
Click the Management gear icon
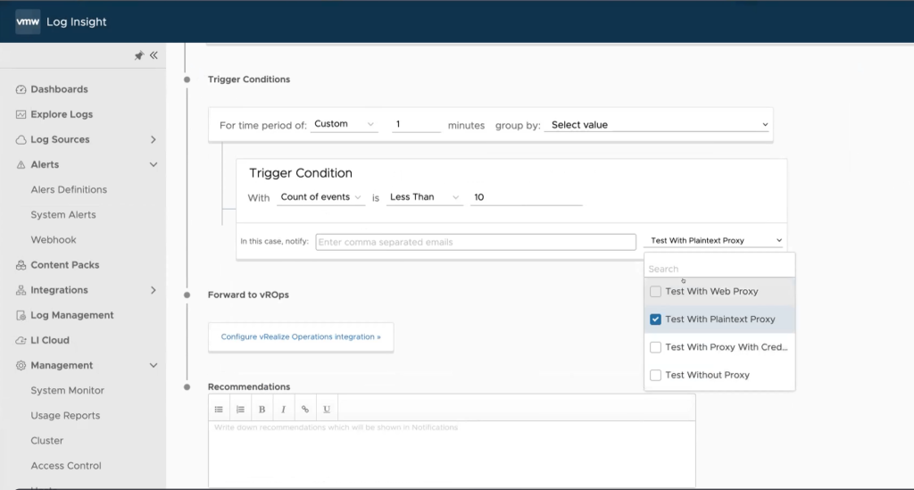point(21,365)
